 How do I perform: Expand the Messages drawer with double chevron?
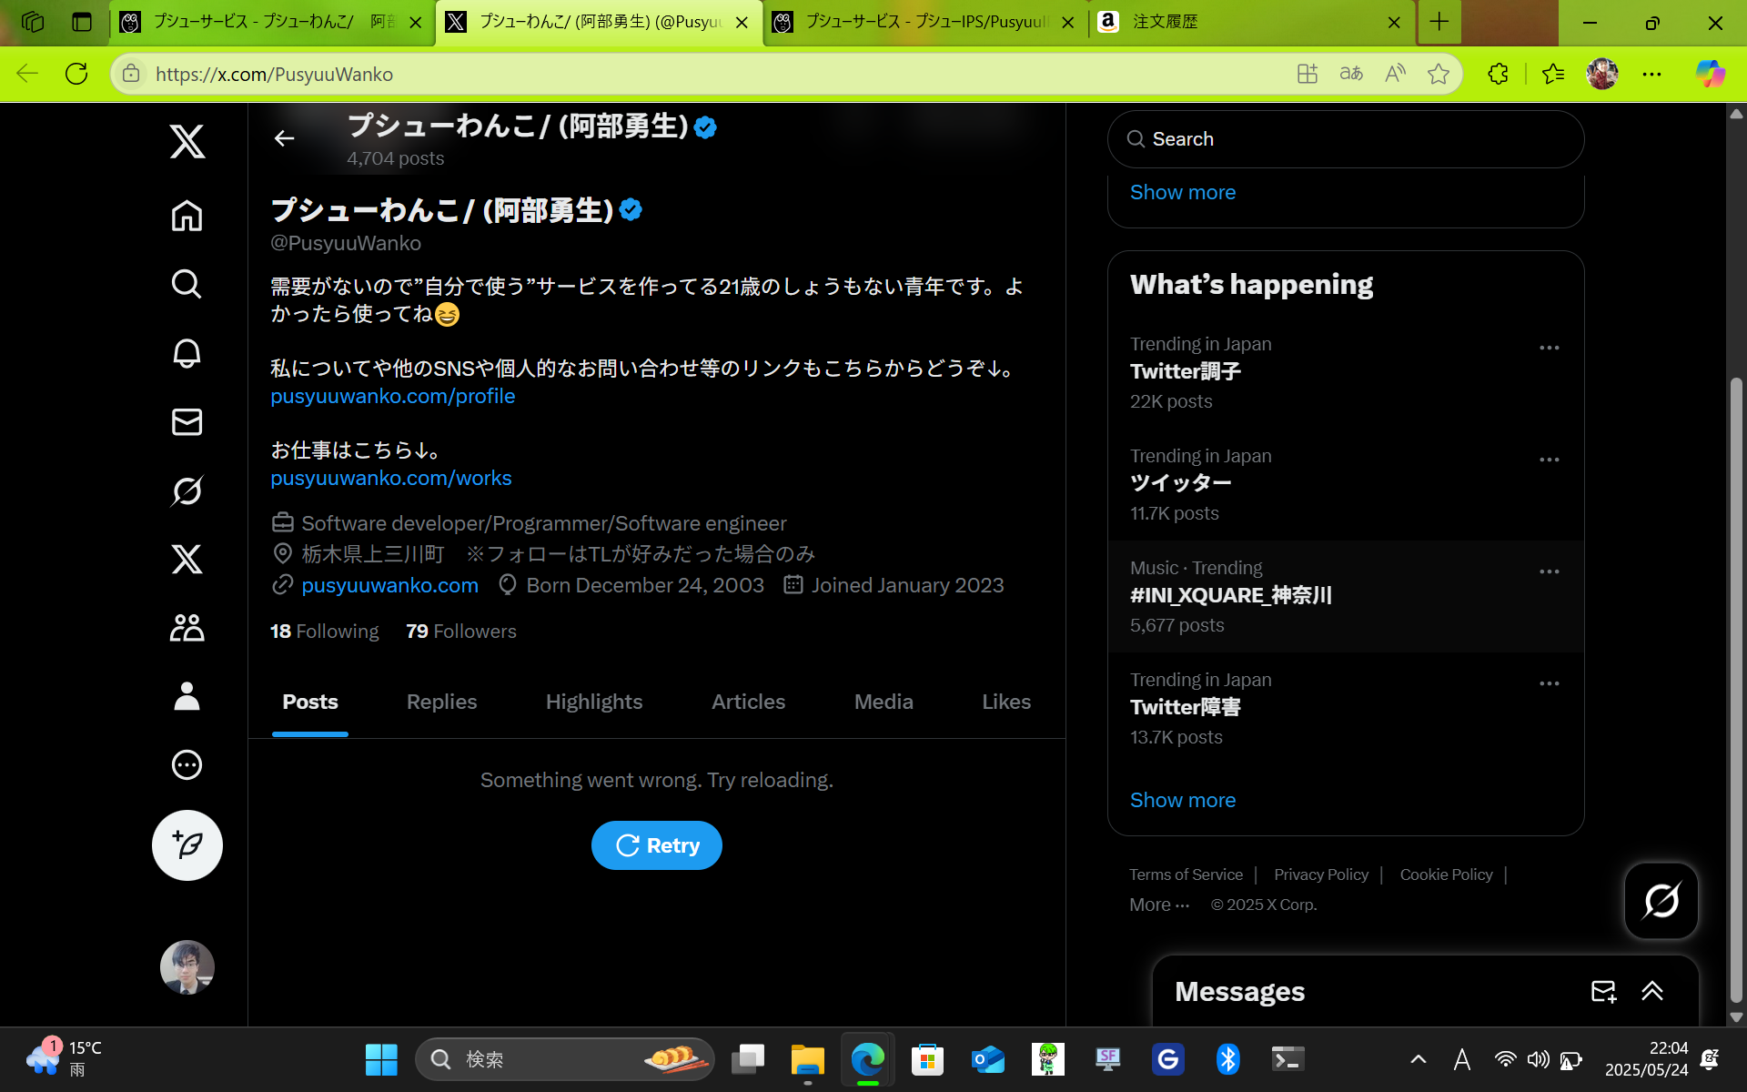1652,991
